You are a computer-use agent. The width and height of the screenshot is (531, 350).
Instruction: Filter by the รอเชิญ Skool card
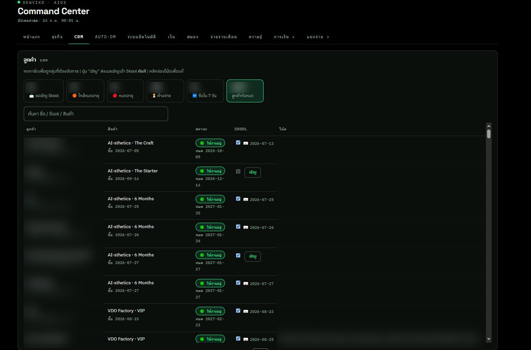pyautogui.click(x=44, y=91)
